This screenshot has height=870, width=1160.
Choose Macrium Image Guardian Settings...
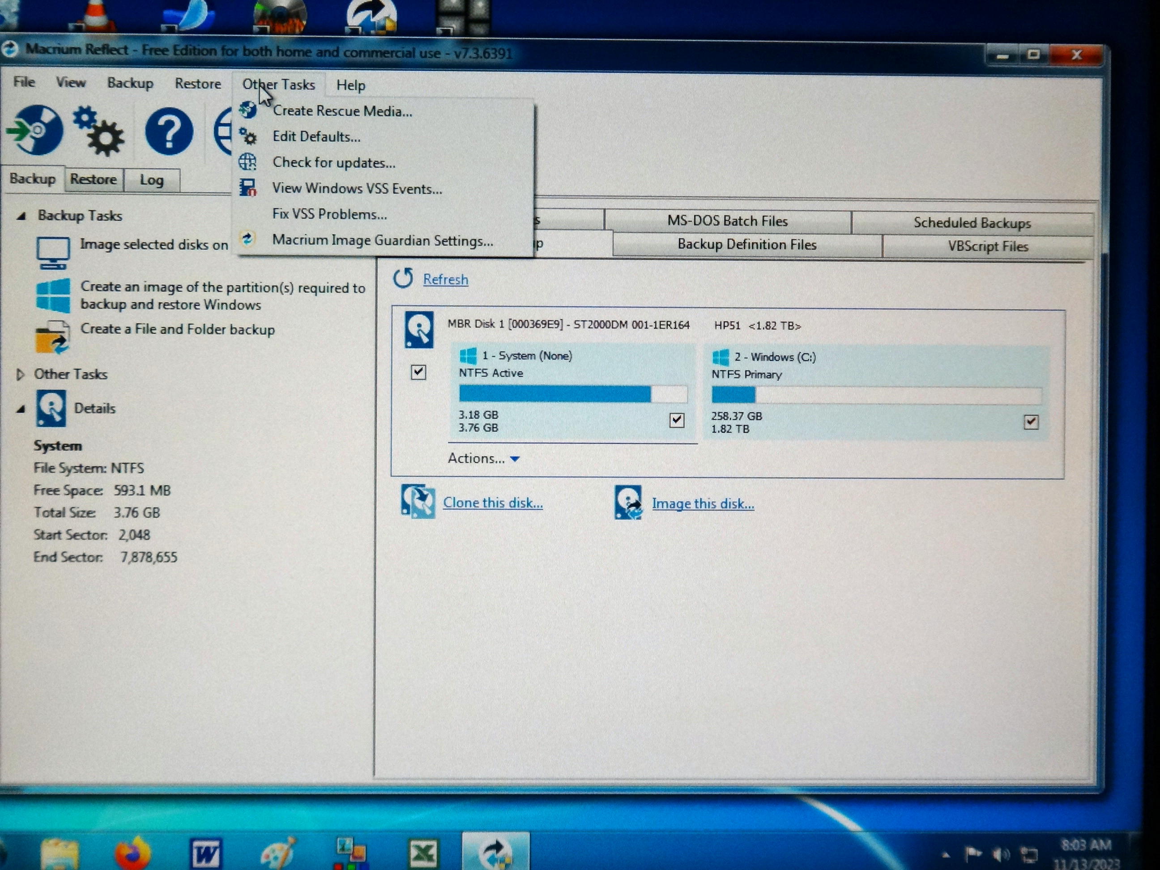coord(384,240)
